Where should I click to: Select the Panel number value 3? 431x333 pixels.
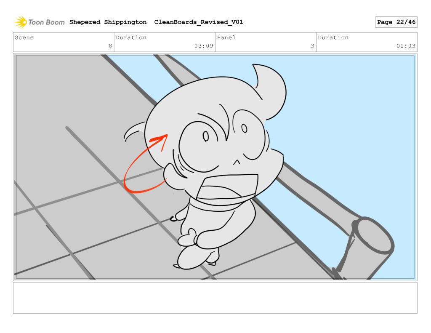[x=312, y=46]
